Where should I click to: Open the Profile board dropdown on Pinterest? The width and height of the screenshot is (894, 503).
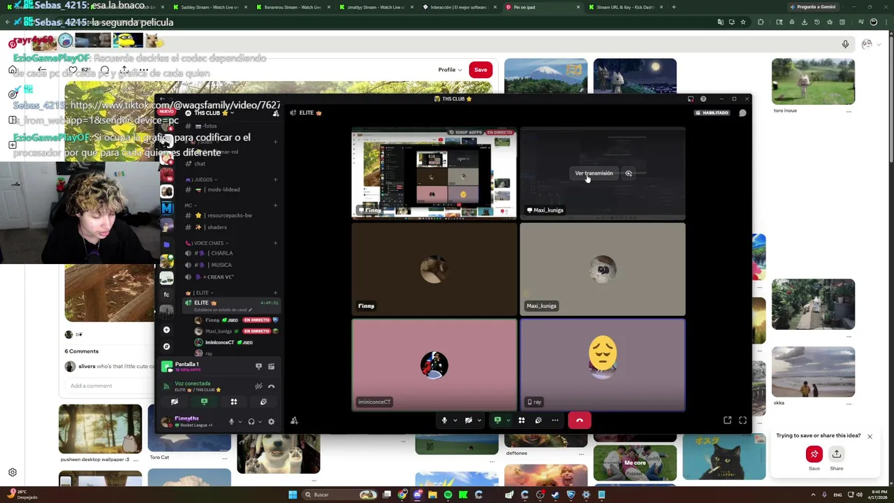[x=450, y=70]
